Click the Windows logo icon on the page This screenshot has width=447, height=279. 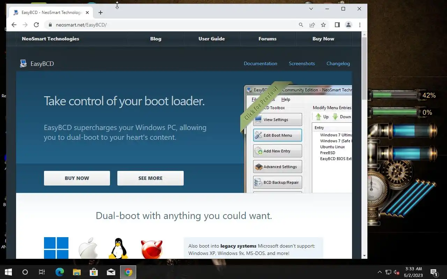pyautogui.click(x=56, y=248)
